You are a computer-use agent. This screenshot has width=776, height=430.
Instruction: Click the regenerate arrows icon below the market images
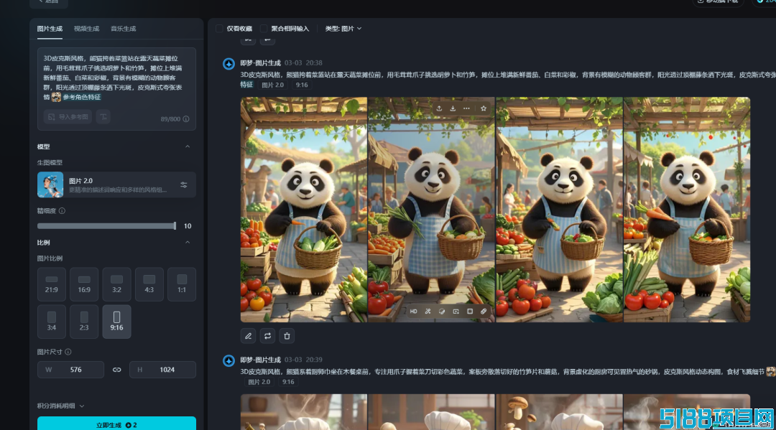click(x=268, y=336)
